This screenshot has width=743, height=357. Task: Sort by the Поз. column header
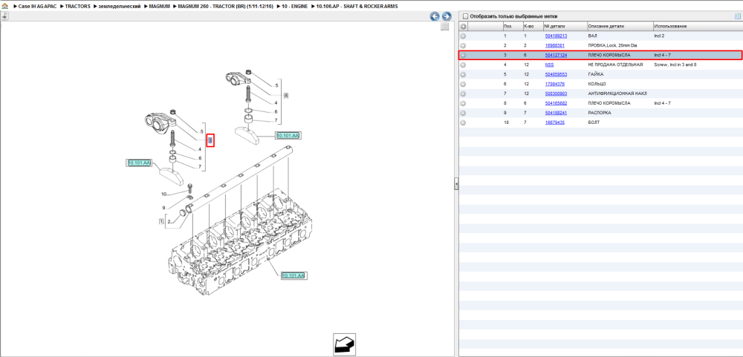512,27
